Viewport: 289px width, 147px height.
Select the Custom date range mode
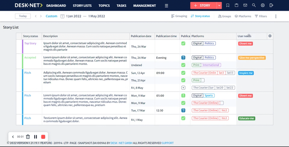coord(51,16)
